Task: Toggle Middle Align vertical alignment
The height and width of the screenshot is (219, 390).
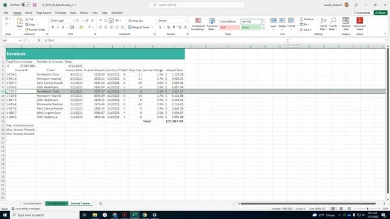Action: point(105,21)
